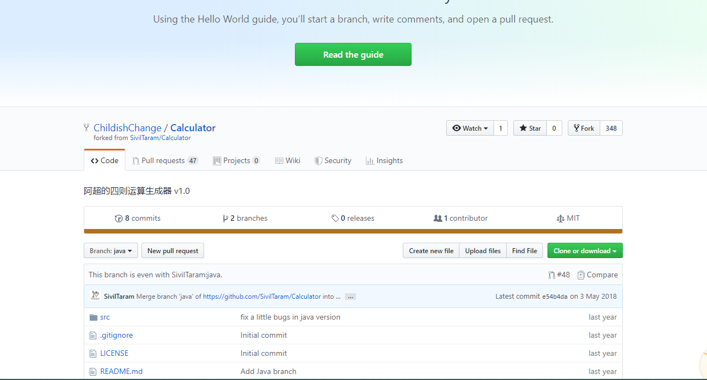Open the pull request #48 link

pyautogui.click(x=559, y=275)
